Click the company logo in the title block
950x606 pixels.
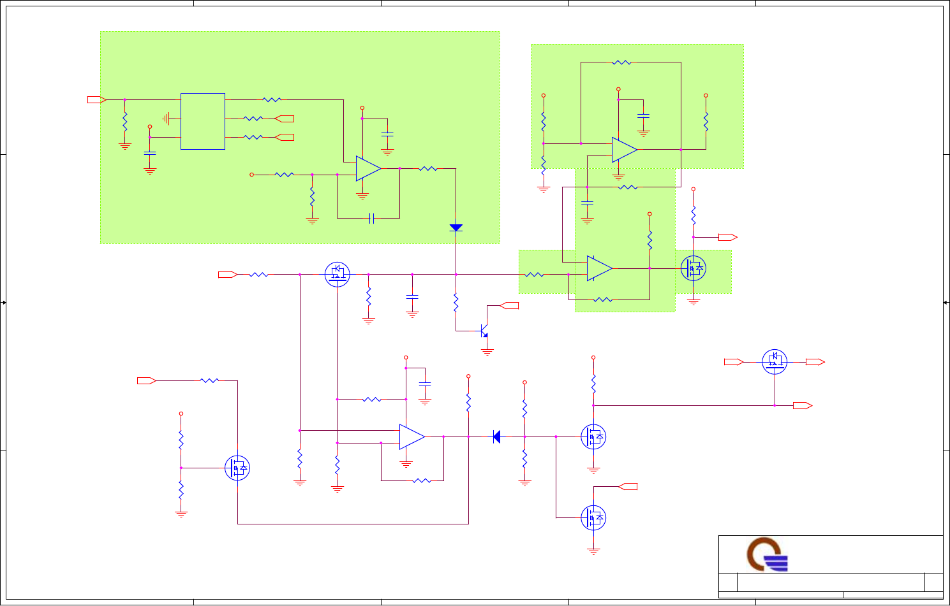(768, 554)
